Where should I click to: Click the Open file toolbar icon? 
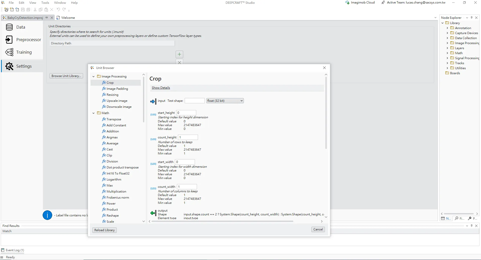pyautogui.click(x=17, y=10)
